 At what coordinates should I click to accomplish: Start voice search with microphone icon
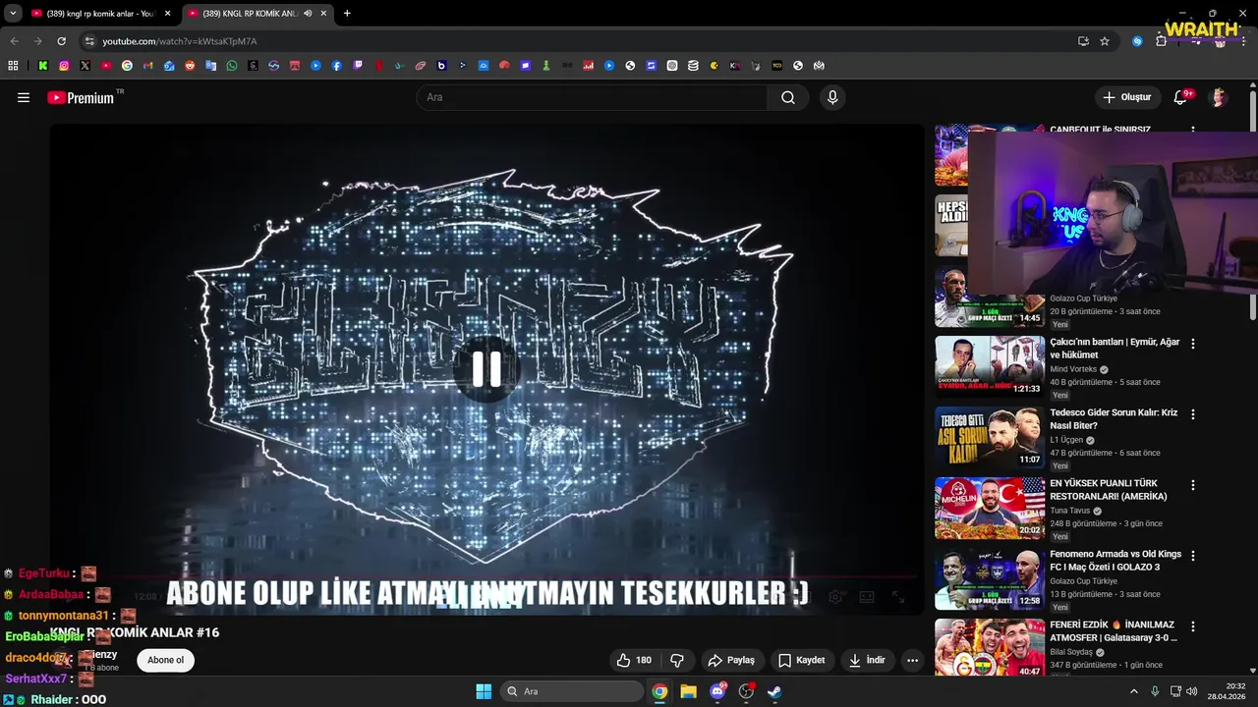[x=832, y=97]
